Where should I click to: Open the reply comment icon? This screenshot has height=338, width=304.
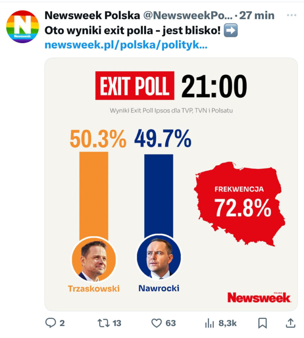(50, 323)
